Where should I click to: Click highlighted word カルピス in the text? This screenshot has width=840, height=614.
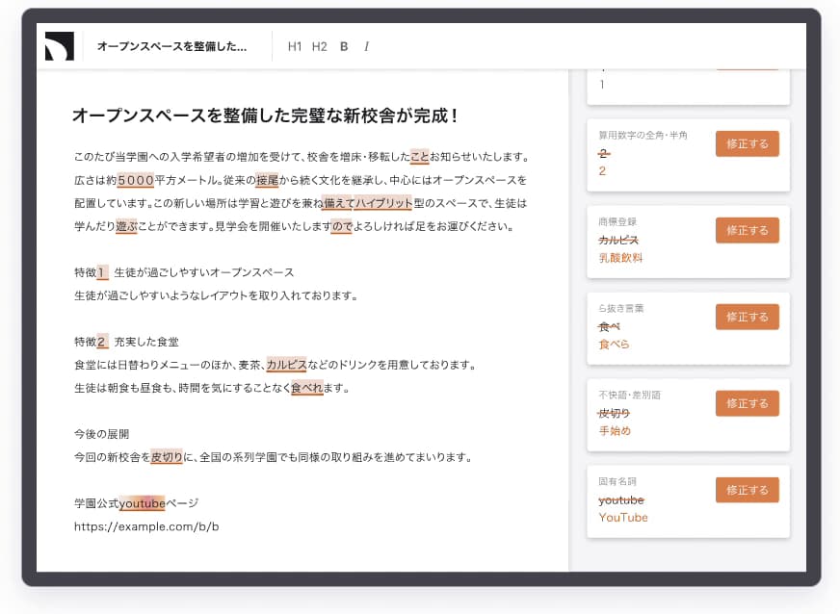[x=286, y=365]
